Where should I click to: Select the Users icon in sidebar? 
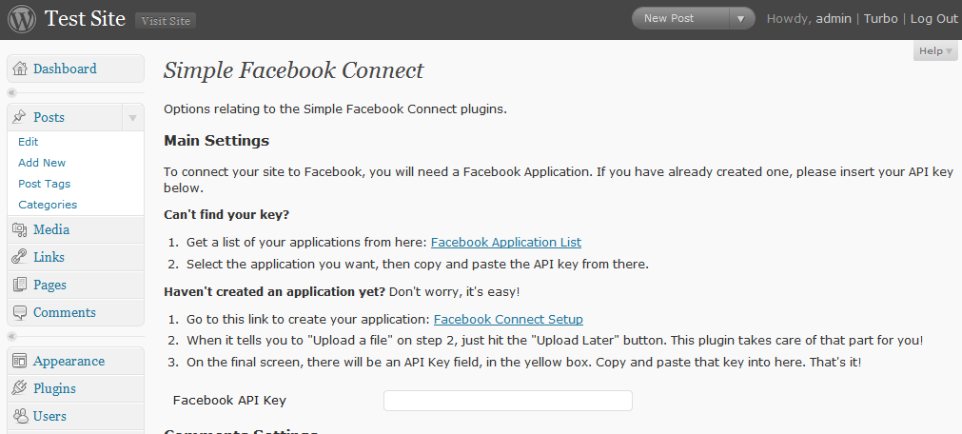coord(20,416)
